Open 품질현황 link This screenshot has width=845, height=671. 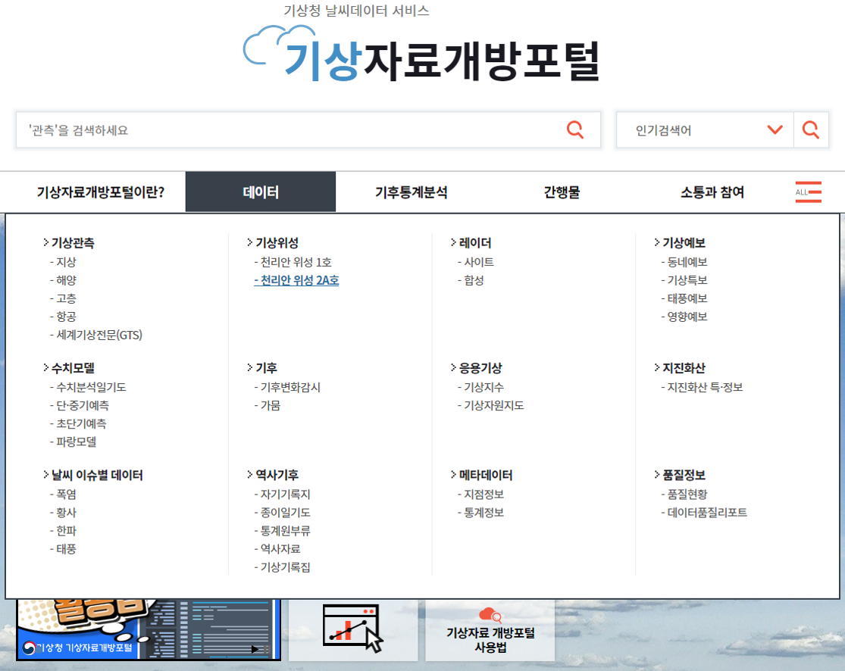684,495
